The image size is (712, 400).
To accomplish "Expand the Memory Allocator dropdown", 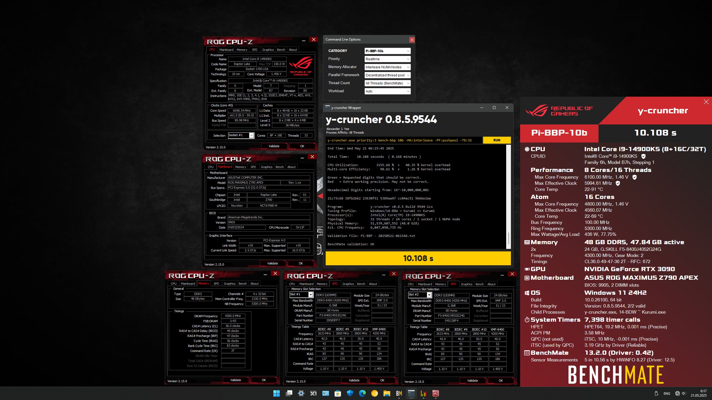I will click(387, 67).
